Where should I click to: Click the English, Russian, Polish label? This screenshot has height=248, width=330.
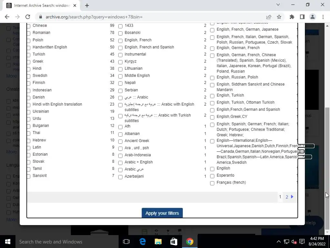click(x=237, y=77)
